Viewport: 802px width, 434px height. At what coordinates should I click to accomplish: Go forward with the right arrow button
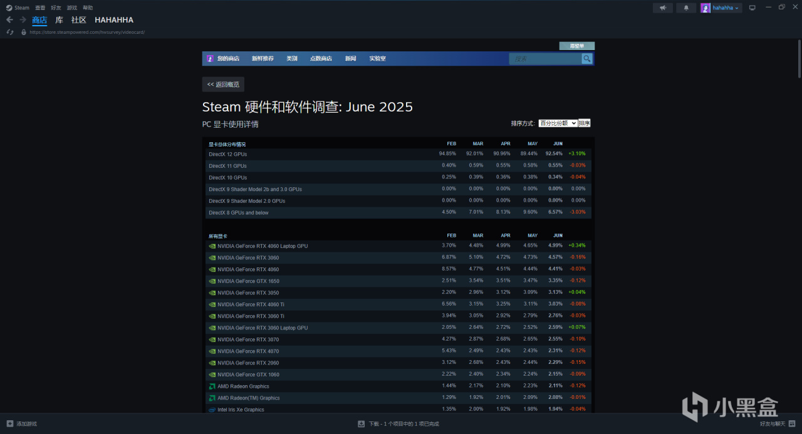point(23,20)
